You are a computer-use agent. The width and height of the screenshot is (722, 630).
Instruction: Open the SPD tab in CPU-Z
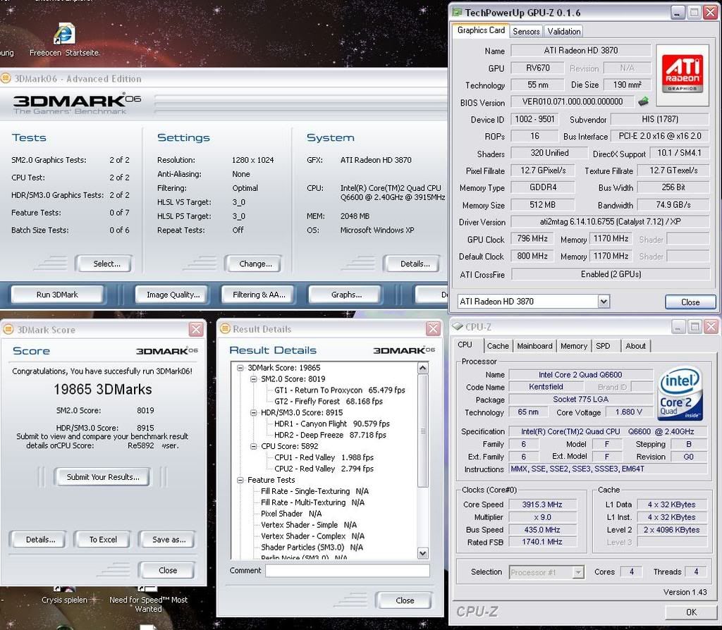[603, 345]
